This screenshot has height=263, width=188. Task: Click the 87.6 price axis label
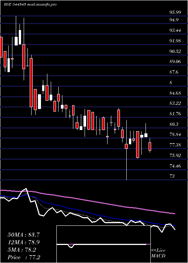coord(174,72)
